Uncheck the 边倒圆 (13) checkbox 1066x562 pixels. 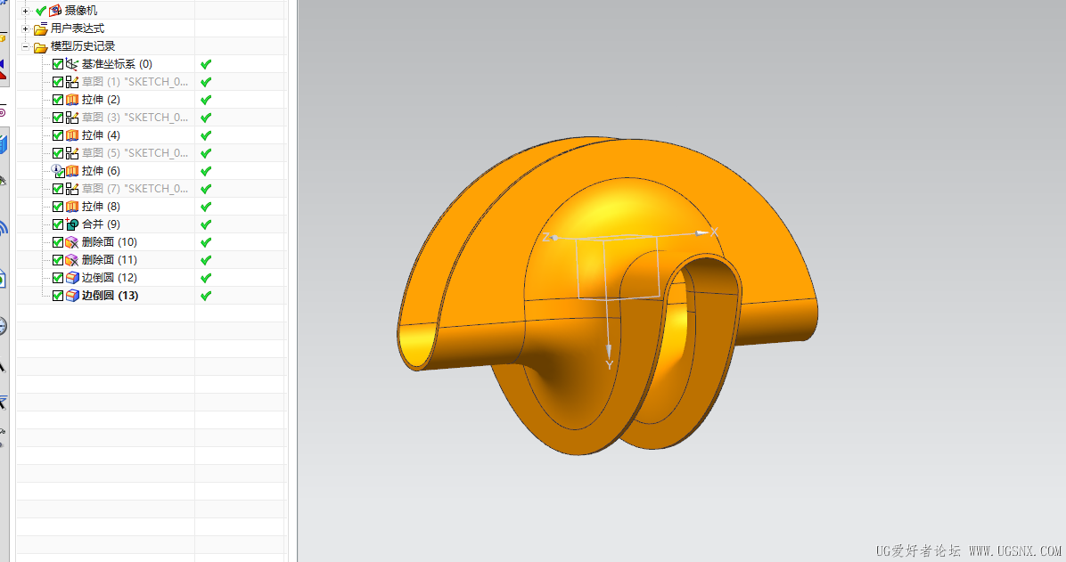[x=58, y=296]
